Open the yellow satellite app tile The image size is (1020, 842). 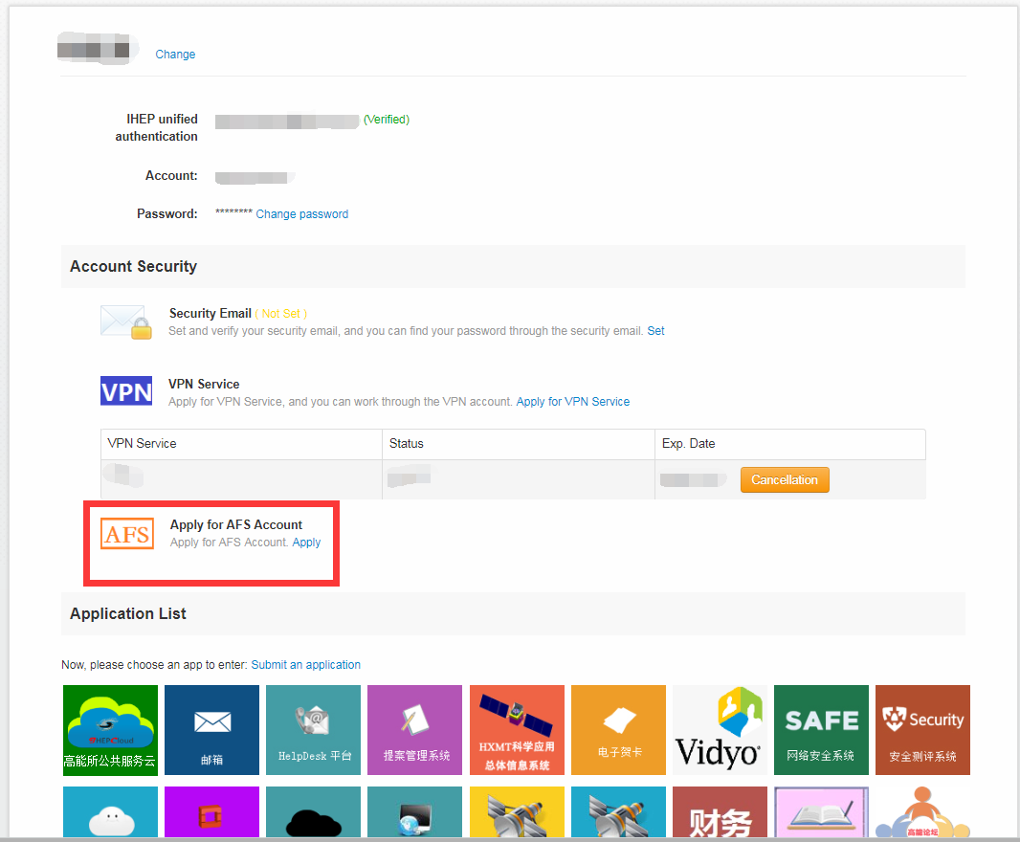pyautogui.click(x=517, y=812)
